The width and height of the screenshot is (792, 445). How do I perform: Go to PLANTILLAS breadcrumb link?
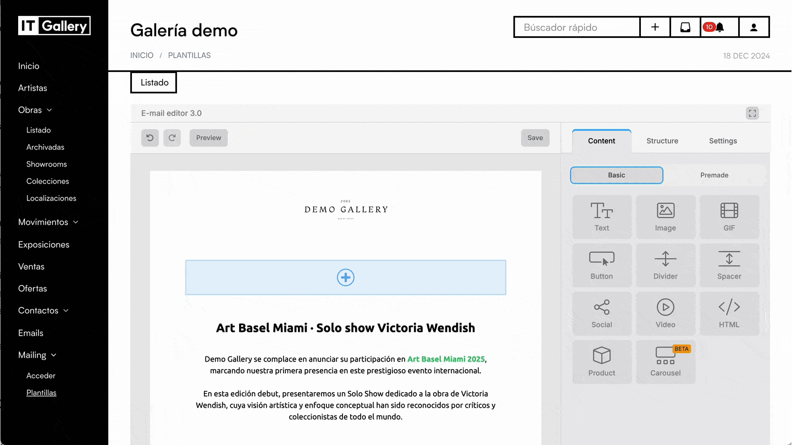190,55
